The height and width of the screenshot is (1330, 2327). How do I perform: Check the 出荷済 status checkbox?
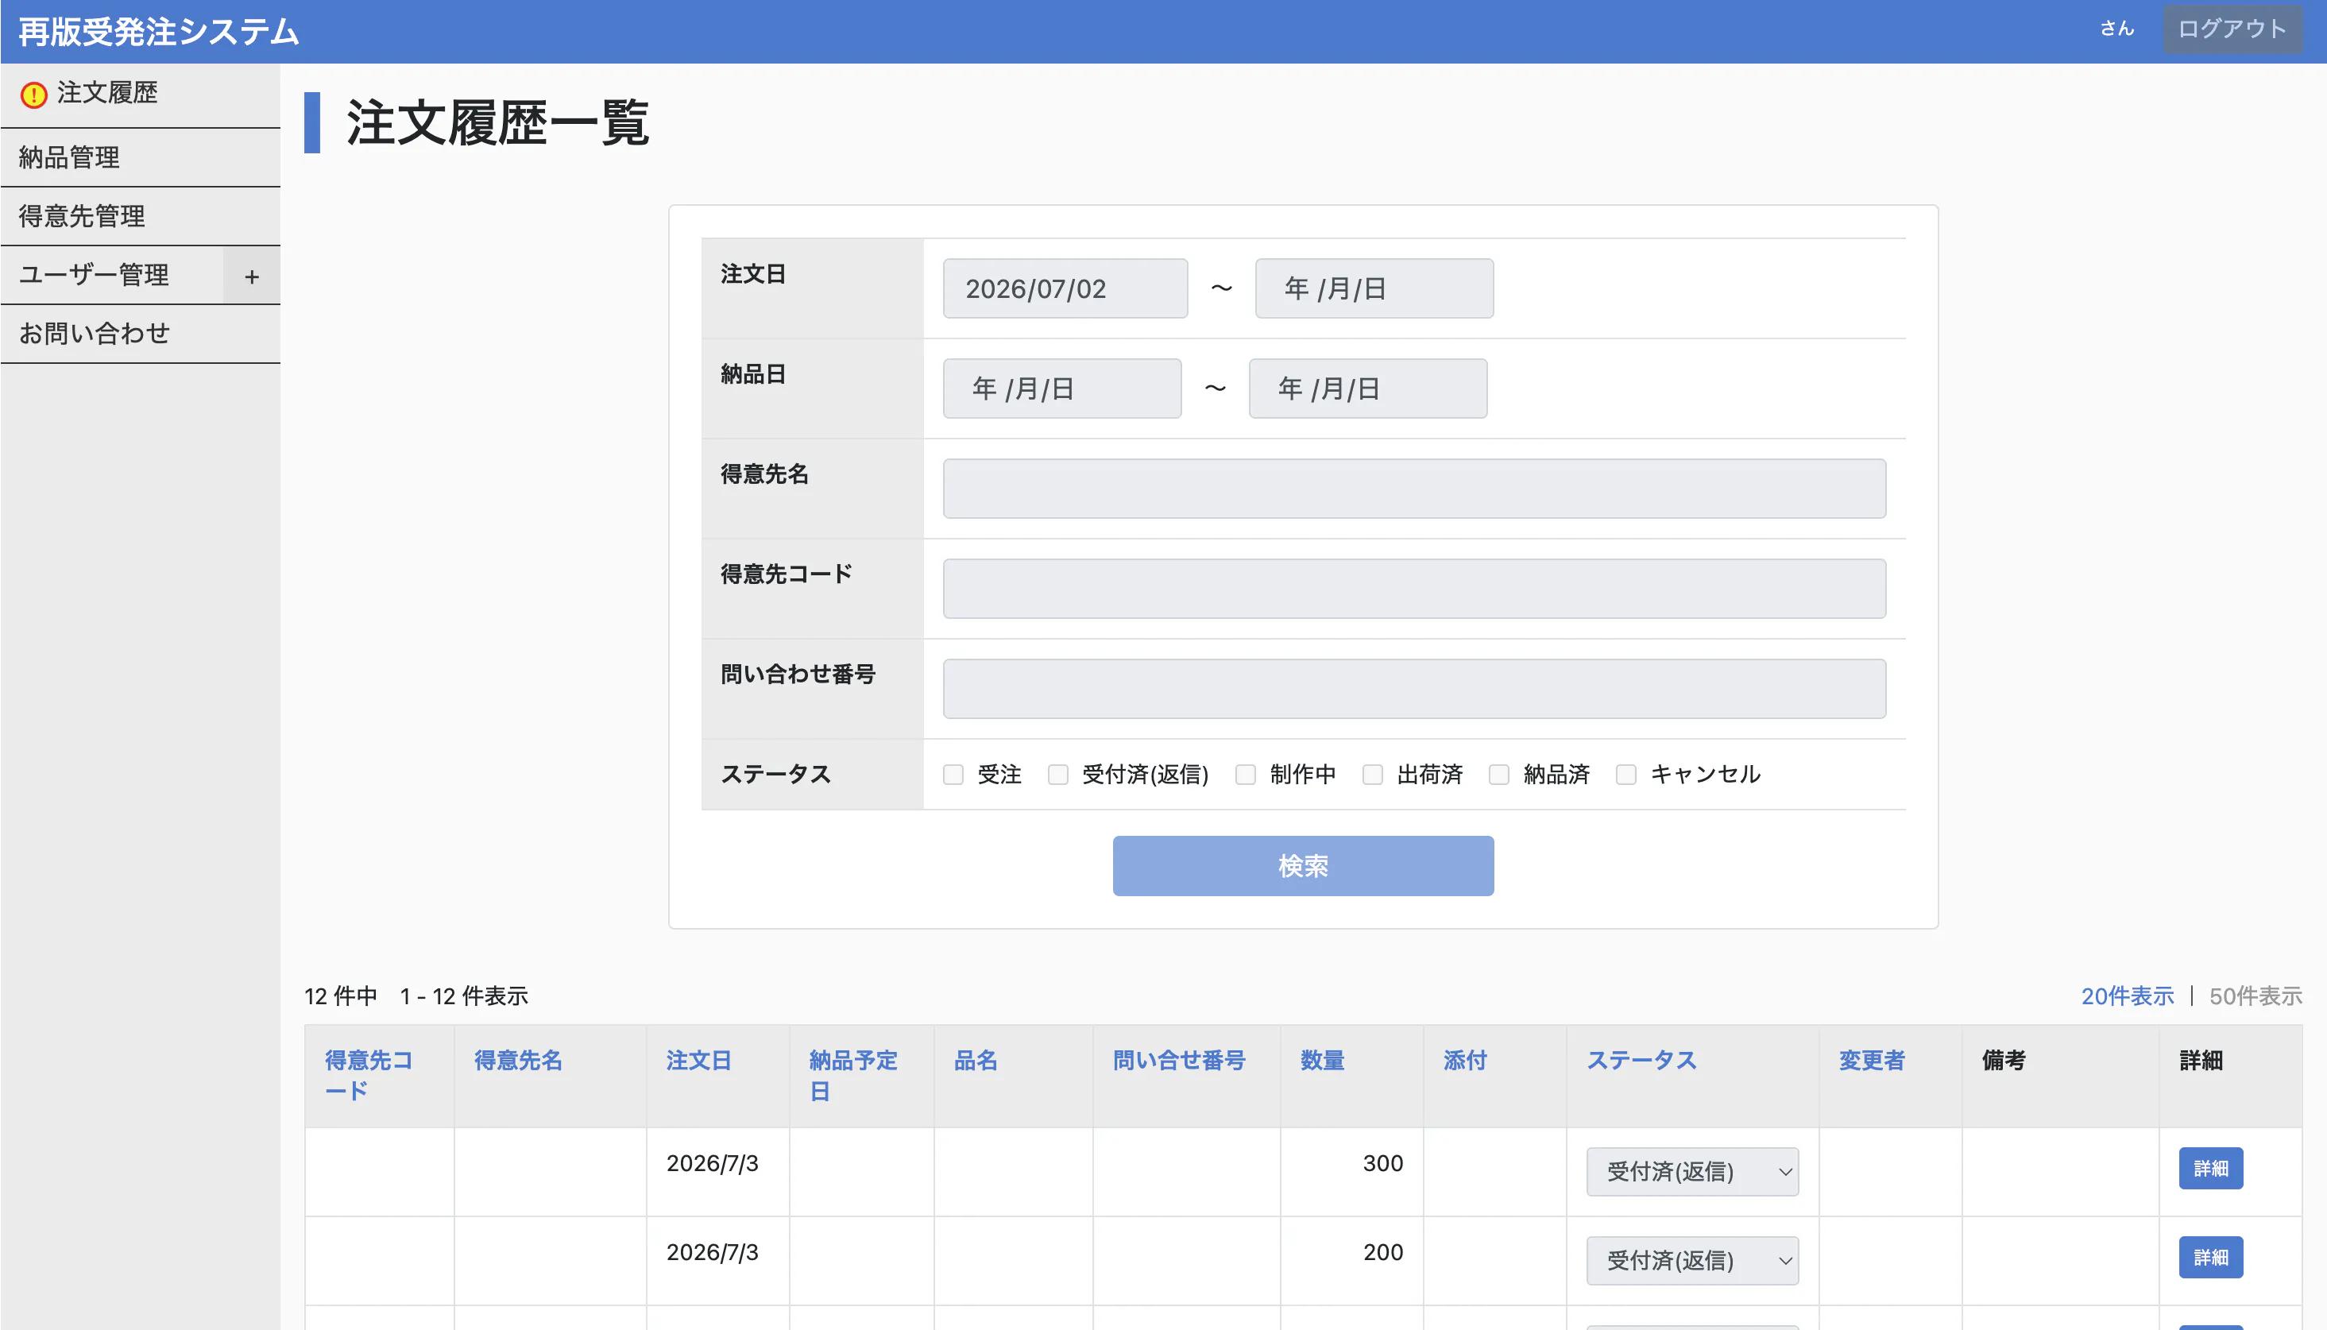(x=1373, y=775)
